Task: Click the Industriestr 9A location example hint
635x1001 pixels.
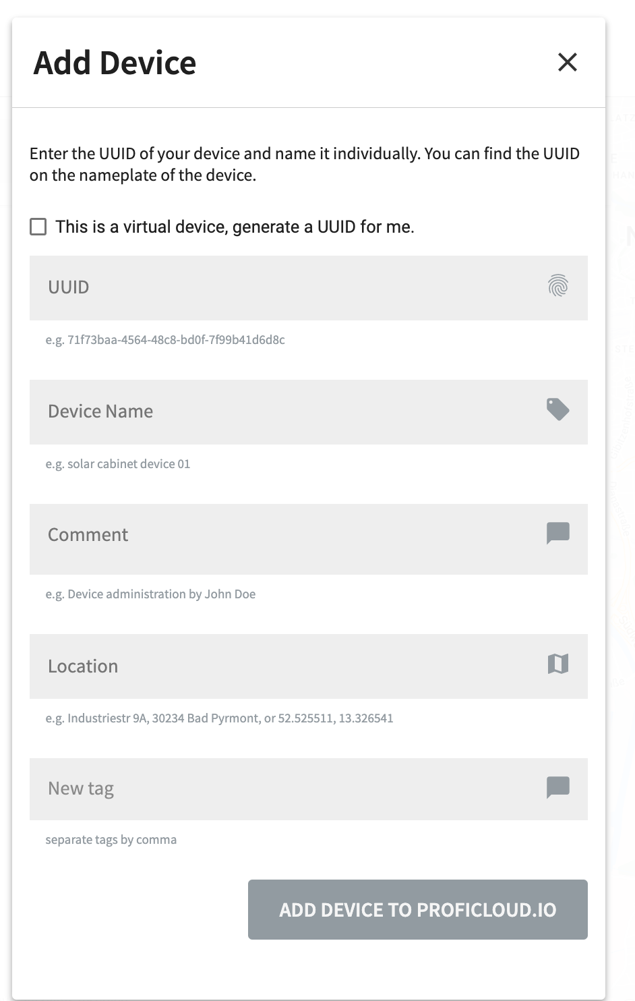Action: click(219, 718)
